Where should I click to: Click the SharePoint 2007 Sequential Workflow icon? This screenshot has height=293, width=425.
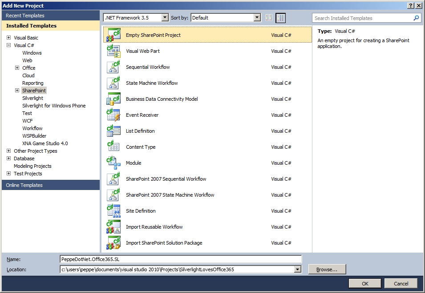[x=113, y=178]
